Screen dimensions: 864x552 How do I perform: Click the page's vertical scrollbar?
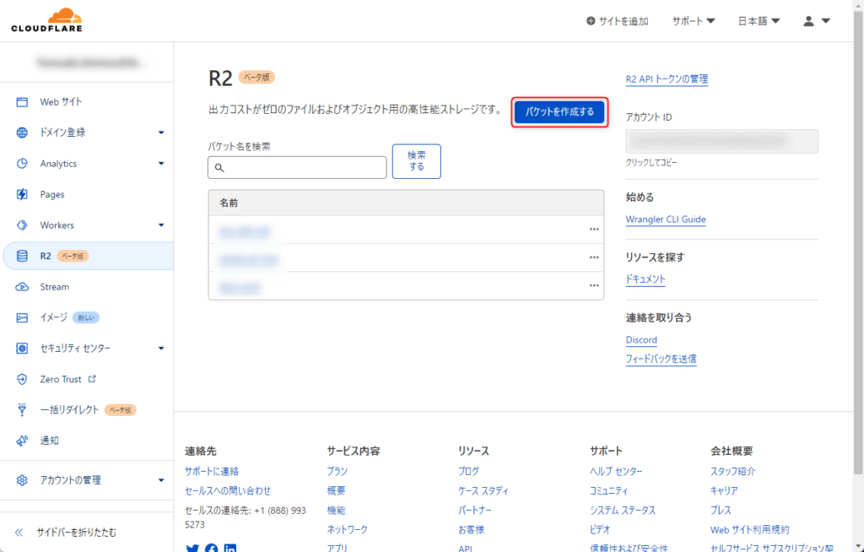click(x=858, y=242)
